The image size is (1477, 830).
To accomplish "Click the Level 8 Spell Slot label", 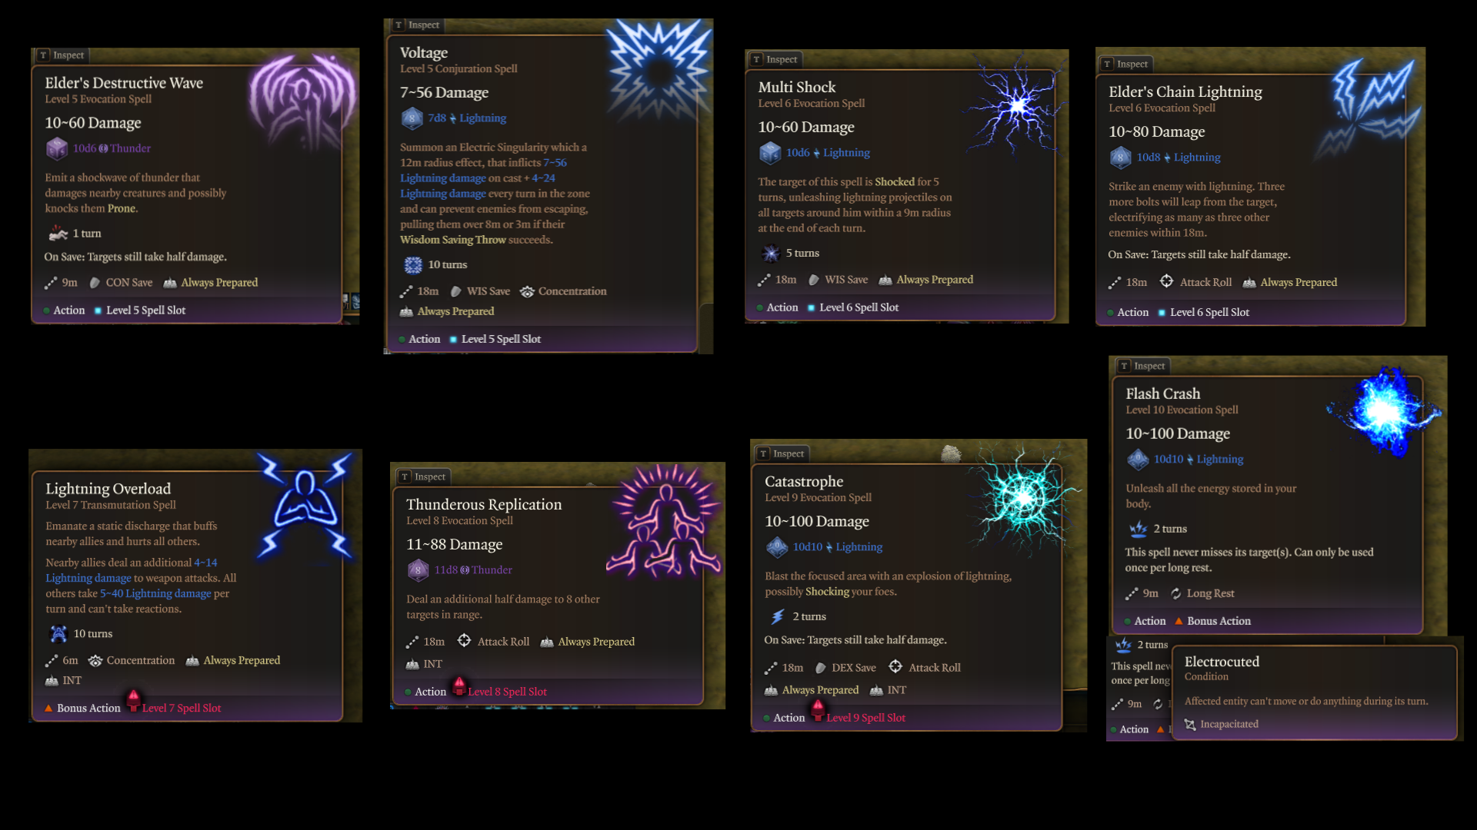I will (507, 692).
